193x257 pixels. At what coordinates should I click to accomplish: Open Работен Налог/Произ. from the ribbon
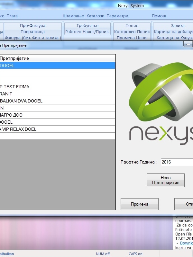click(87, 32)
